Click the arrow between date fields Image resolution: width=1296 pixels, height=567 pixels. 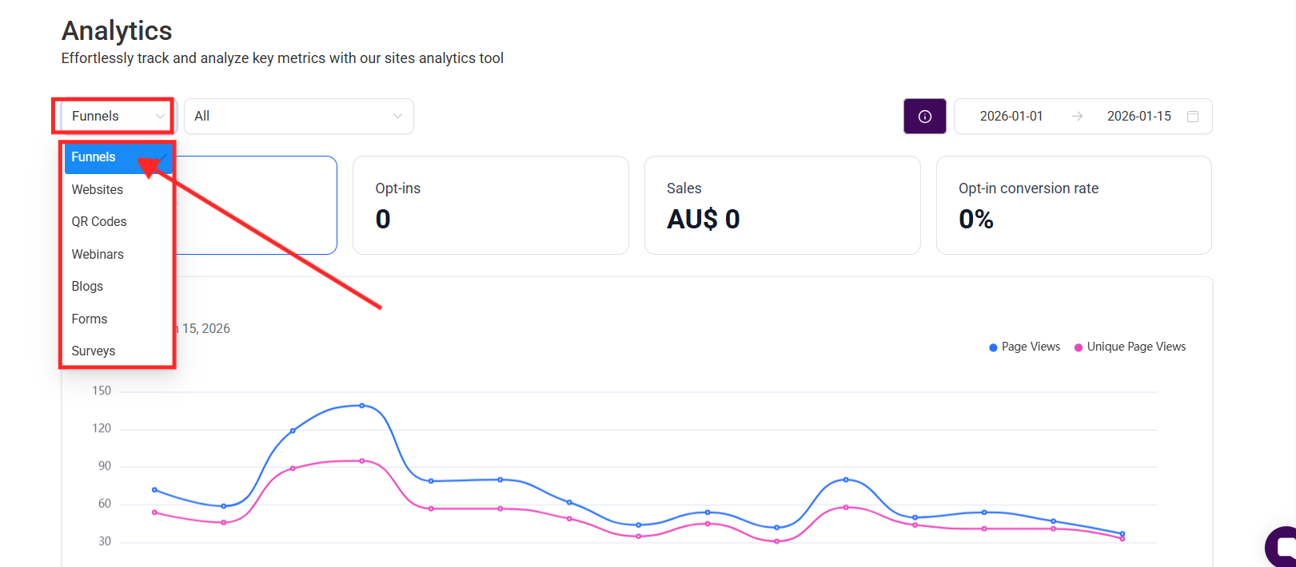(1077, 117)
